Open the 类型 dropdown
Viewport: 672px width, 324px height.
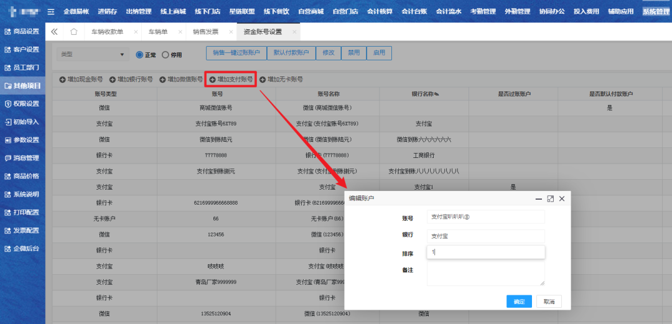click(x=92, y=55)
